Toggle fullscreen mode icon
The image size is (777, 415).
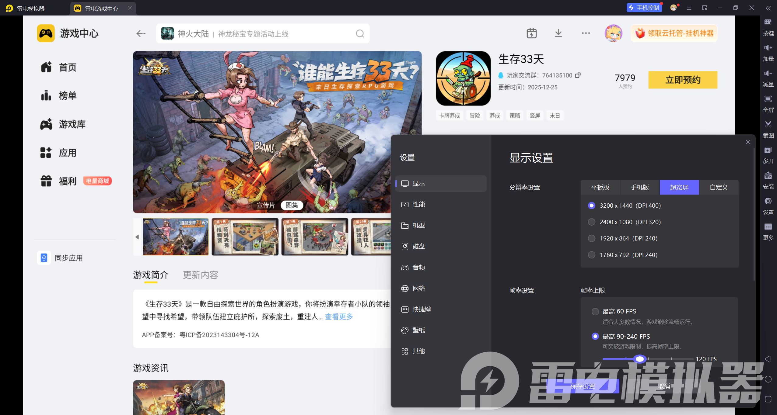pyautogui.click(x=768, y=99)
